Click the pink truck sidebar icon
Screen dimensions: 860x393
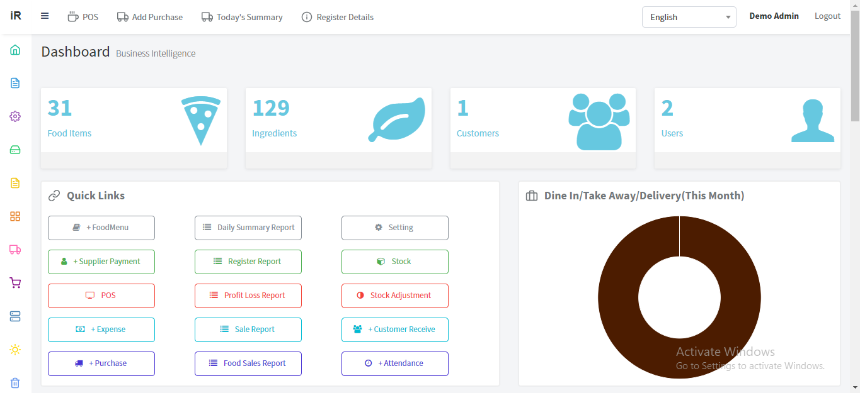pos(15,250)
